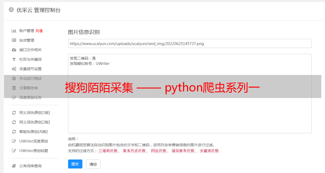Click inside the recognition results text area

click(190, 93)
